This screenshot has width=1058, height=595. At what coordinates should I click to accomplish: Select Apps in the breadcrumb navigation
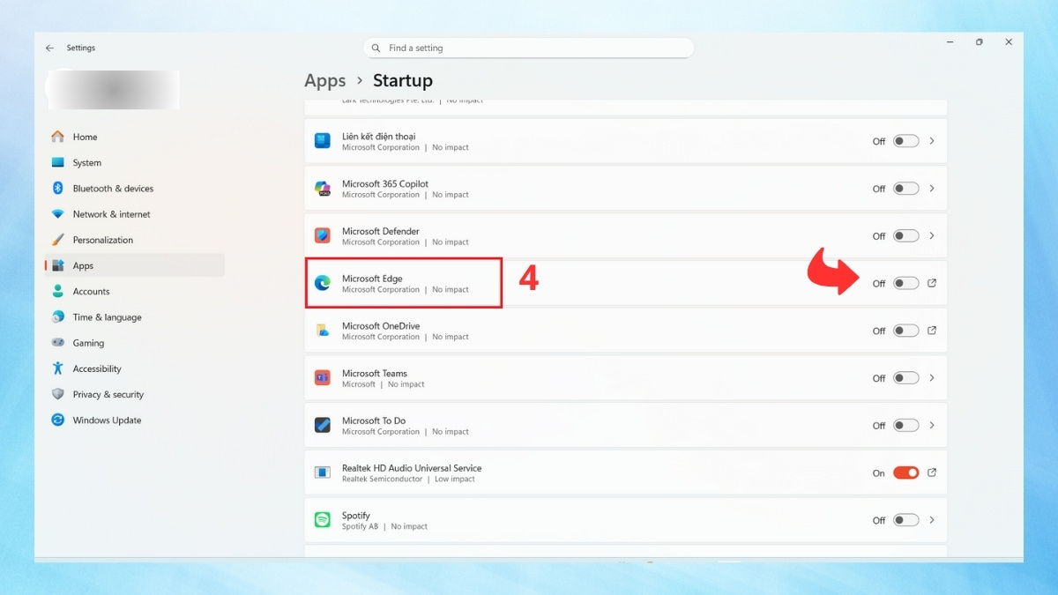click(x=324, y=80)
